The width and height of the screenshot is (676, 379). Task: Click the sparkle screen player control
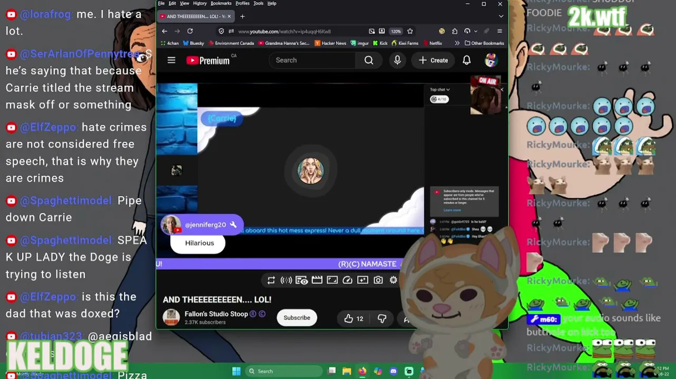[x=363, y=280]
